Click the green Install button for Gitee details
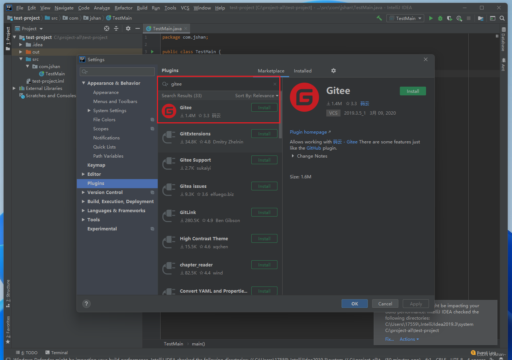 tap(413, 91)
